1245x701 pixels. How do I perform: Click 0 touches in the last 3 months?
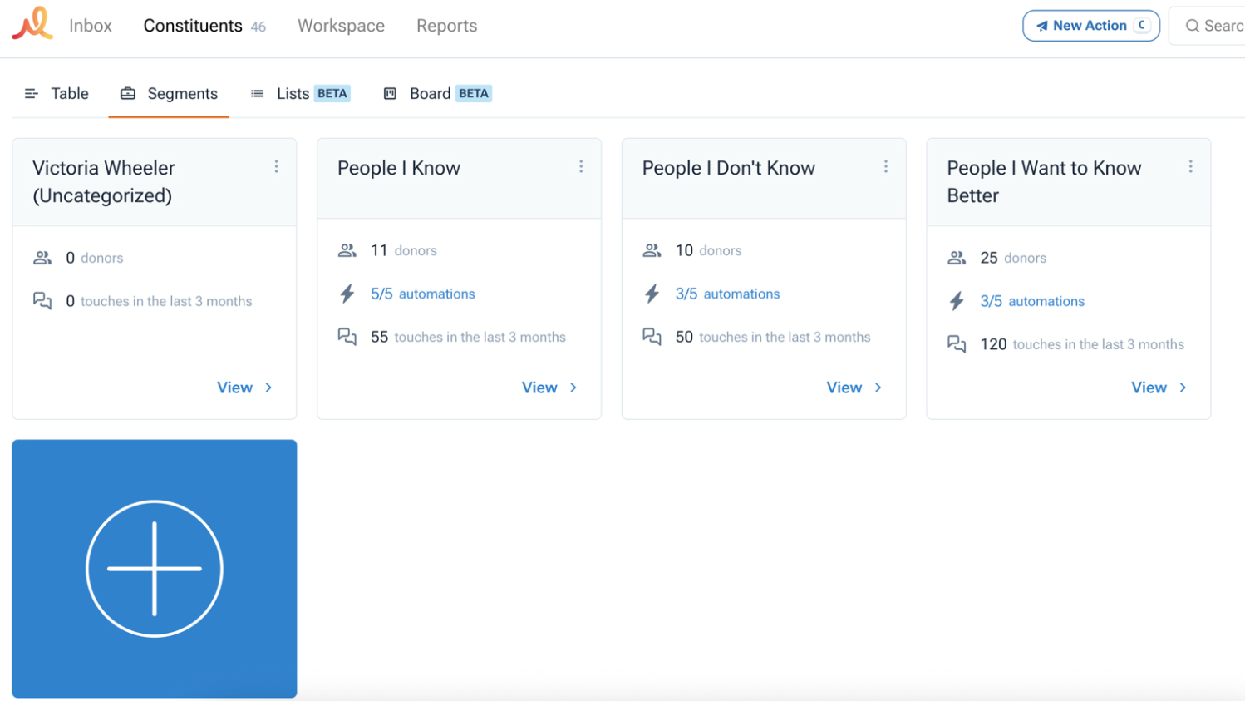click(159, 301)
